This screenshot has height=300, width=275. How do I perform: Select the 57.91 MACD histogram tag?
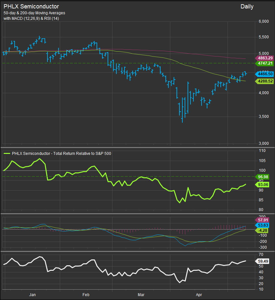(x=262, y=220)
